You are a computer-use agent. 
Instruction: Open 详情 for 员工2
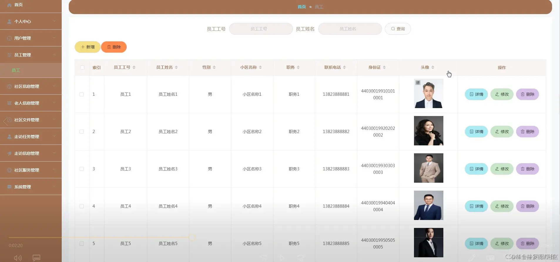click(x=476, y=132)
